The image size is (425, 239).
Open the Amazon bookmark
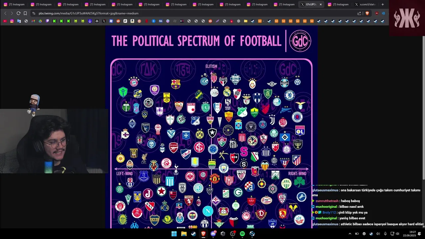(132, 21)
